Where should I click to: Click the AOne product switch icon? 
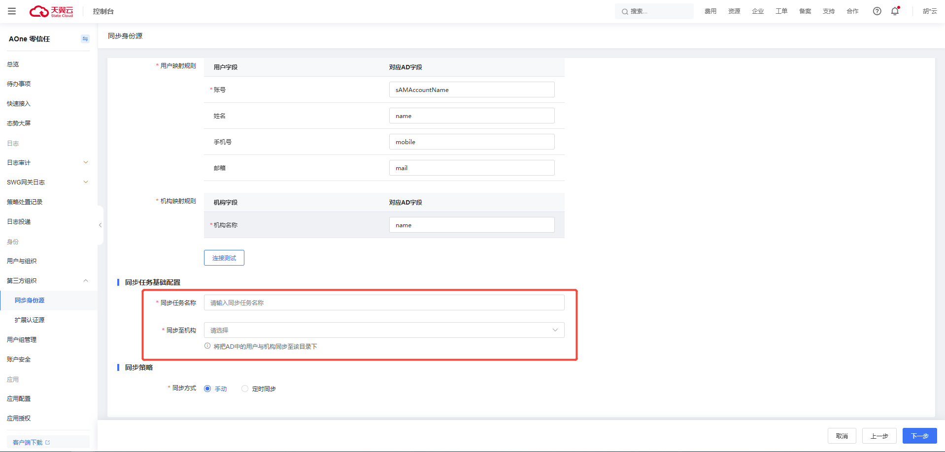tap(85, 39)
